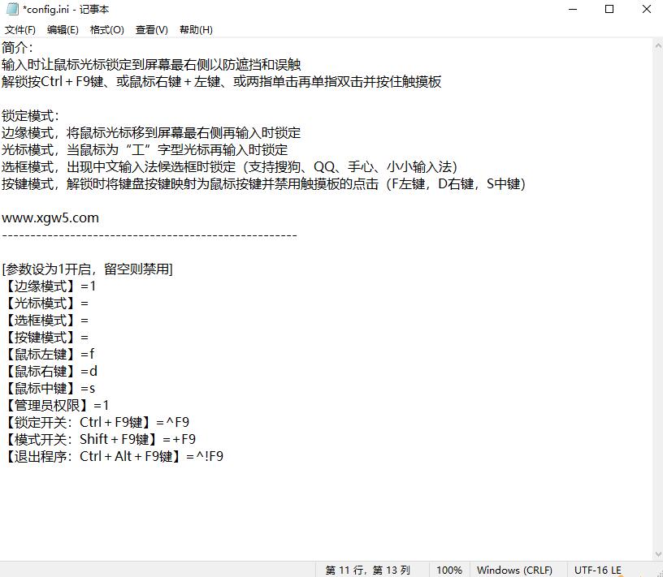Screen dimensions: 663x577
Task: Click Windows (CRLF) in the status bar
Action: [514, 570]
